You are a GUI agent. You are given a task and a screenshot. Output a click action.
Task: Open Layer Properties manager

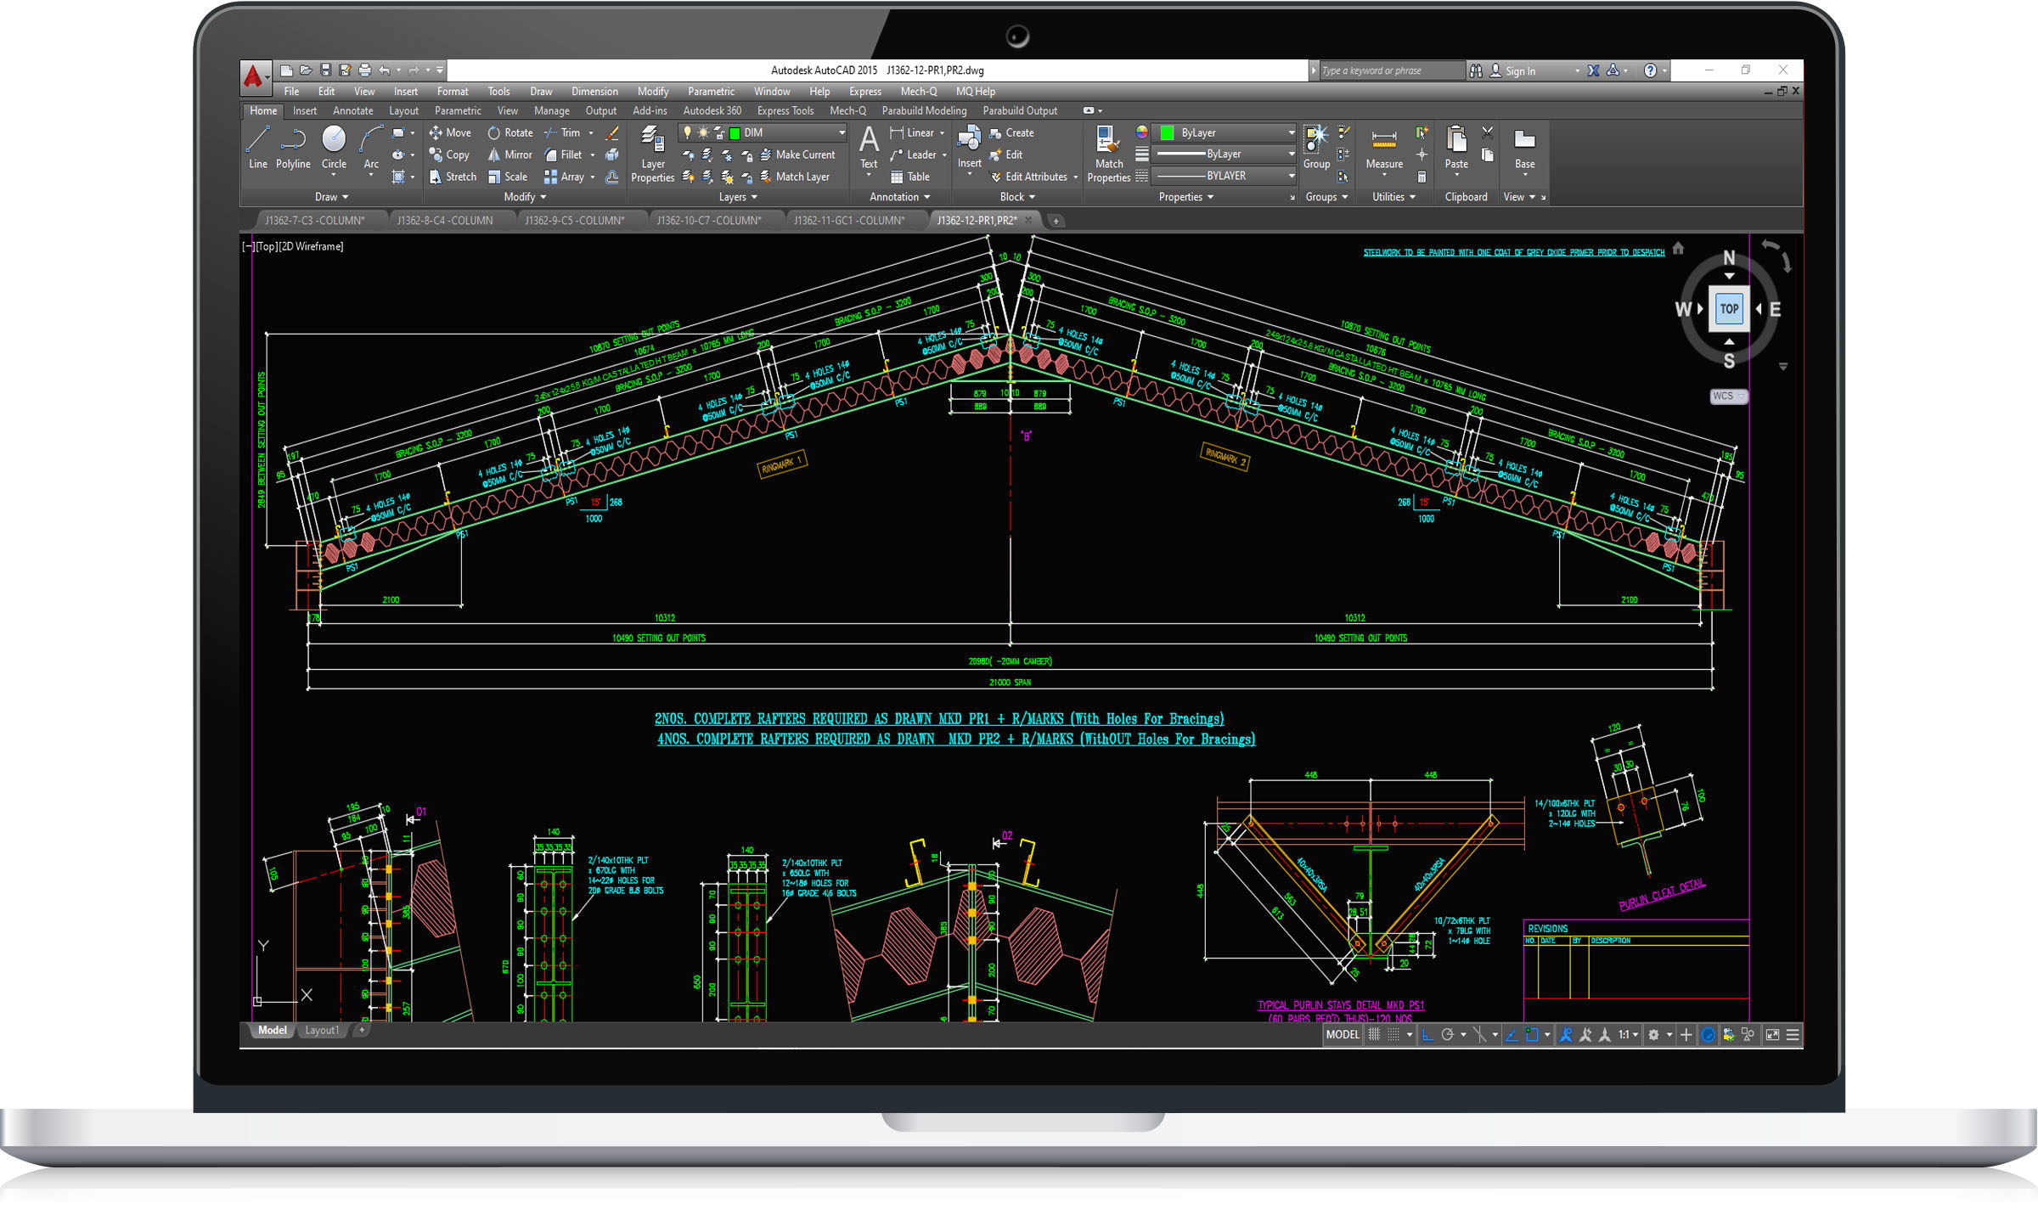point(652,155)
